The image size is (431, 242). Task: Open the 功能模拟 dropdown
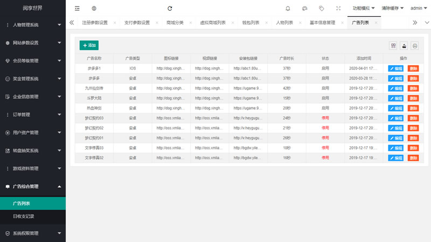364,9
